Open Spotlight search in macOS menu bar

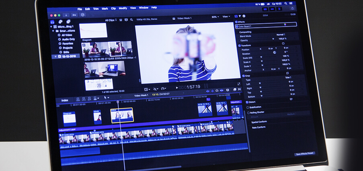[x=286, y=4]
